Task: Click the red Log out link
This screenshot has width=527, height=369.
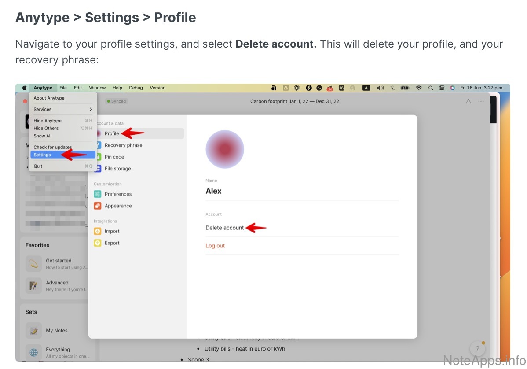Action: (215, 246)
